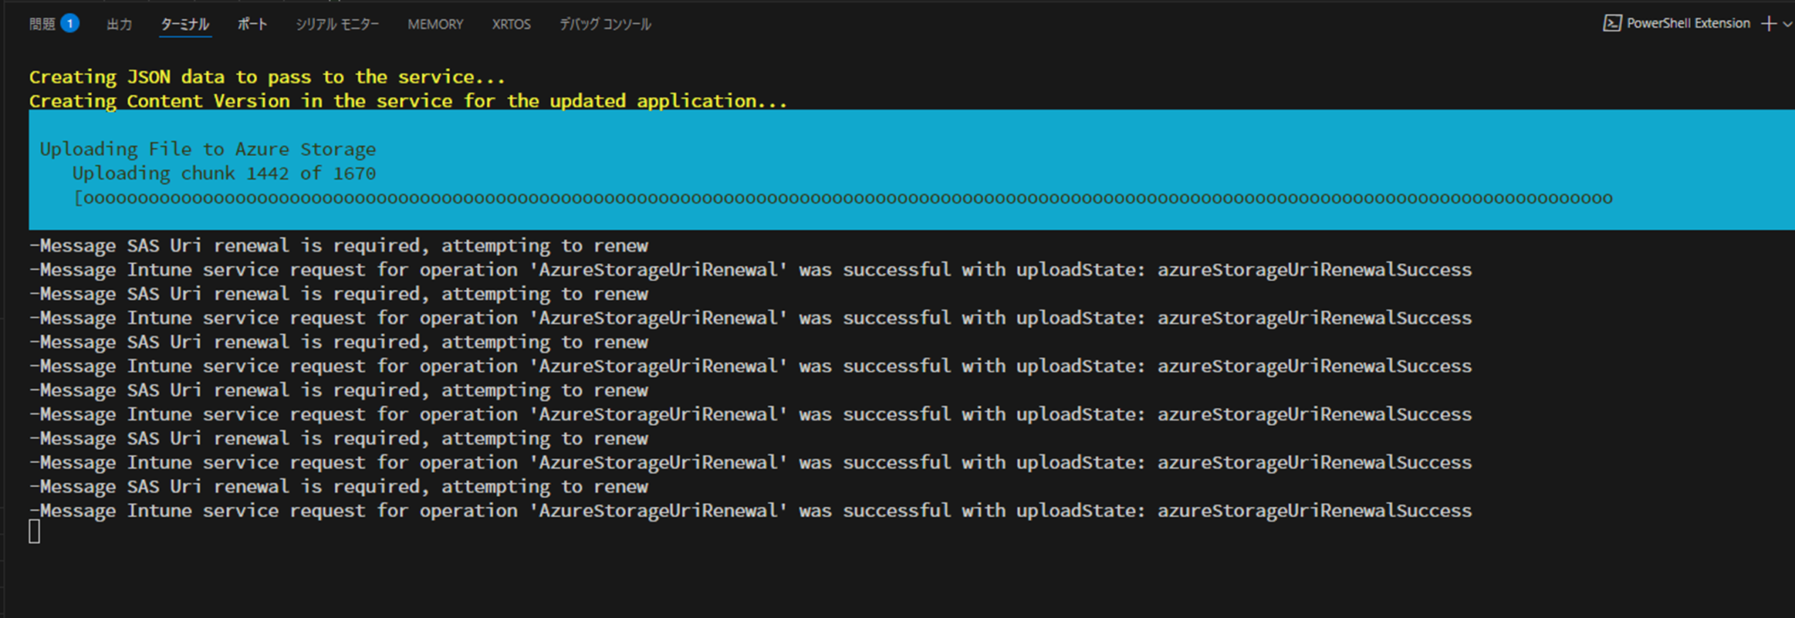Select the 問題 tab
This screenshot has width=1795, height=618.
click(x=42, y=24)
